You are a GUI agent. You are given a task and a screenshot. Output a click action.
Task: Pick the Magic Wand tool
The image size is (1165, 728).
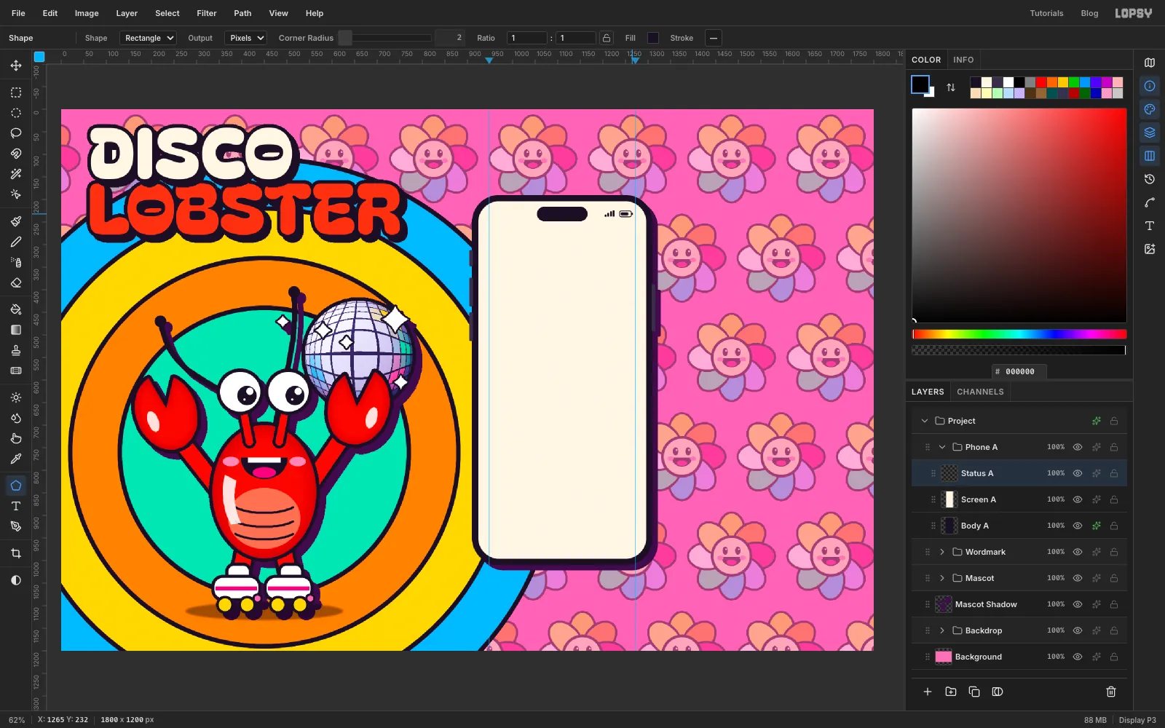[x=16, y=174]
